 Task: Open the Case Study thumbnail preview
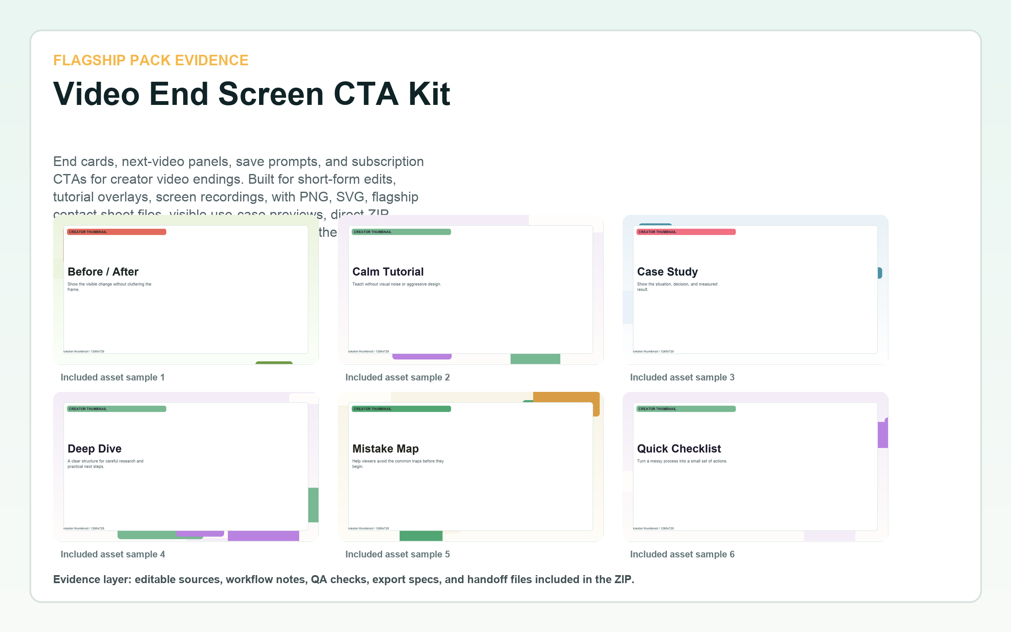(x=755, y=289)
